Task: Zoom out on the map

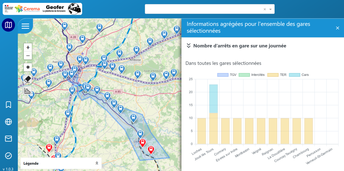Action: click(28, 55)
